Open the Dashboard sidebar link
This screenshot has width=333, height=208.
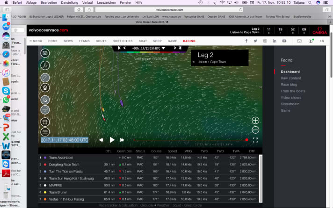[x=290, y=72]
